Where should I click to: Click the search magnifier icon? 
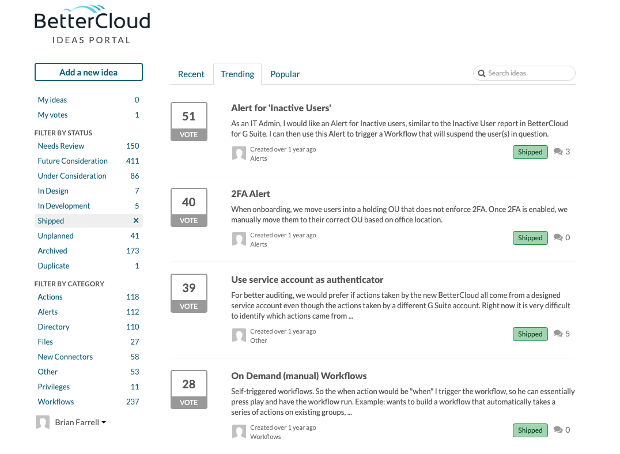481,73
